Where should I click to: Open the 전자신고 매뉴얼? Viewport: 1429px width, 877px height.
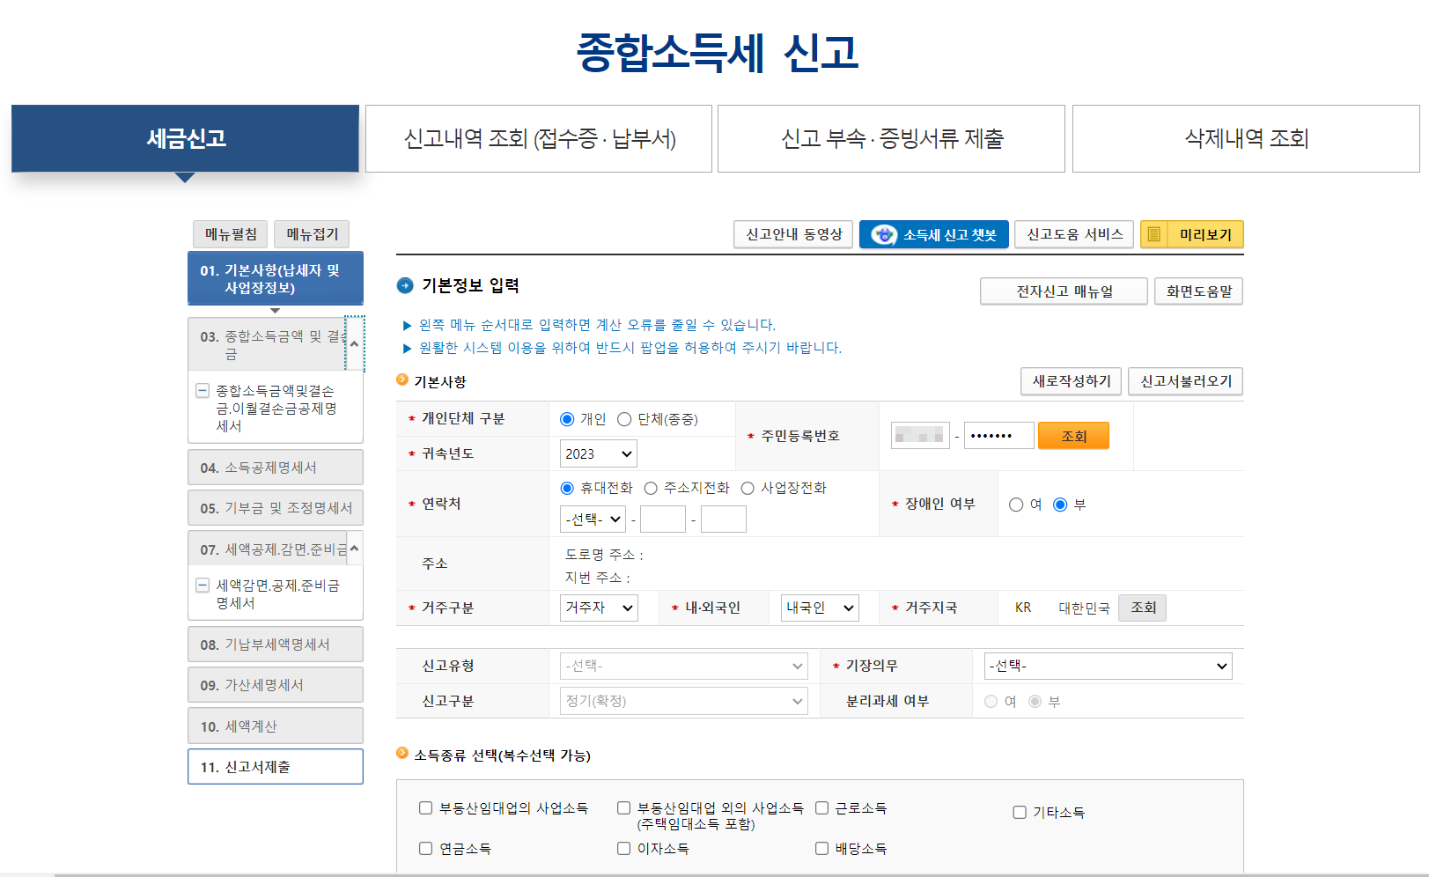pyautogui.click(x=1063, y=291)
